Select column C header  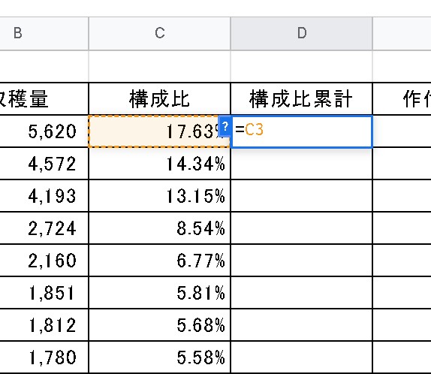159,34
